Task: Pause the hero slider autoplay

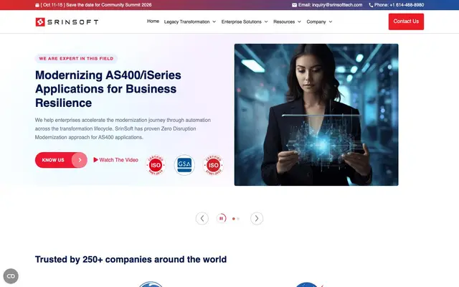Action: point(222,218)
